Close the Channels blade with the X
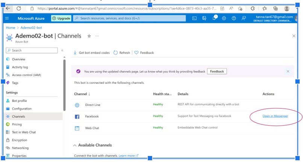Image resolution: width=303 pixels, height=163 pixels. (x=294, y=36)
